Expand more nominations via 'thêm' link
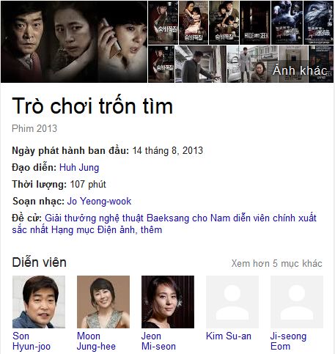335x354 pixels. point(151,230)
